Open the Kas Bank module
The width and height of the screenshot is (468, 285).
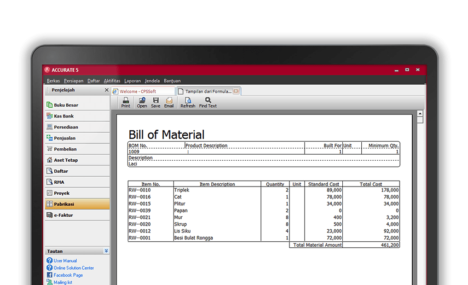pyautogui.click(x=77, y=116)
